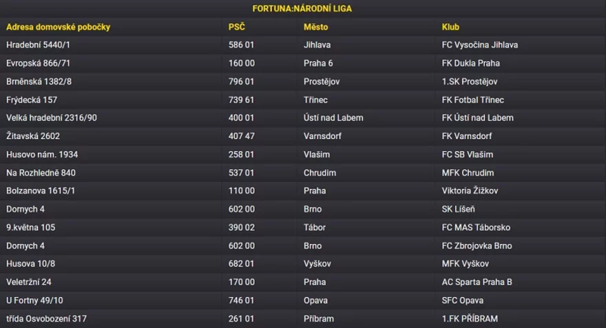Click the AC Sparta Praha B club
Viewport: 606px width, 328px height.
[x=477, y=282]
